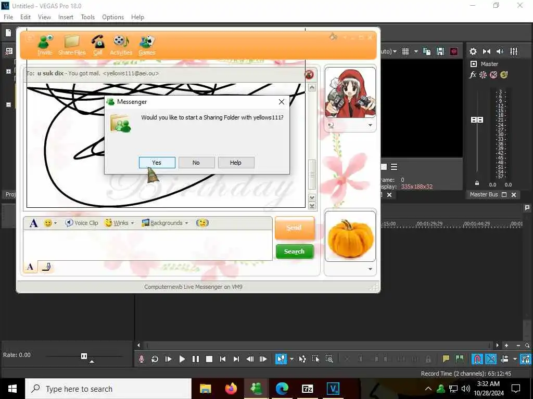Open the Winks dropdown
Image resolution: width=533 pixels, height=399 pixels.
point(119,223)
